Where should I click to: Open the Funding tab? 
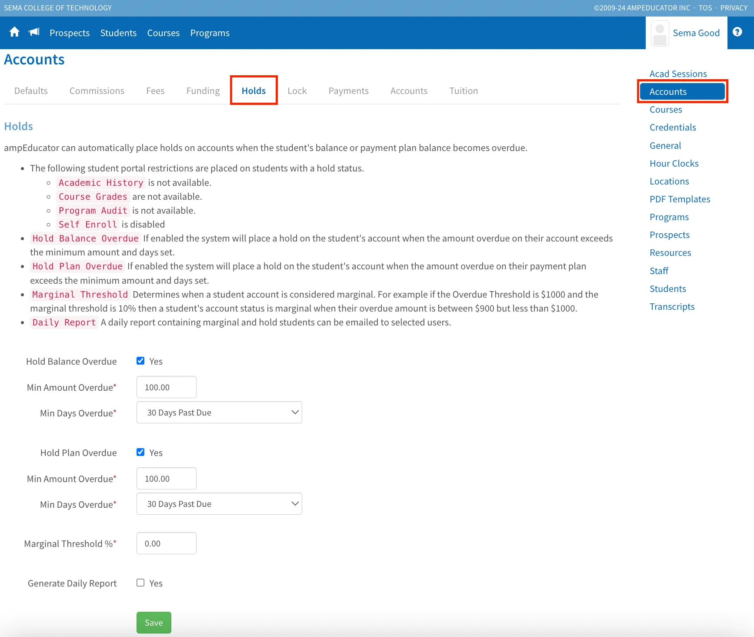click(203, 91)
